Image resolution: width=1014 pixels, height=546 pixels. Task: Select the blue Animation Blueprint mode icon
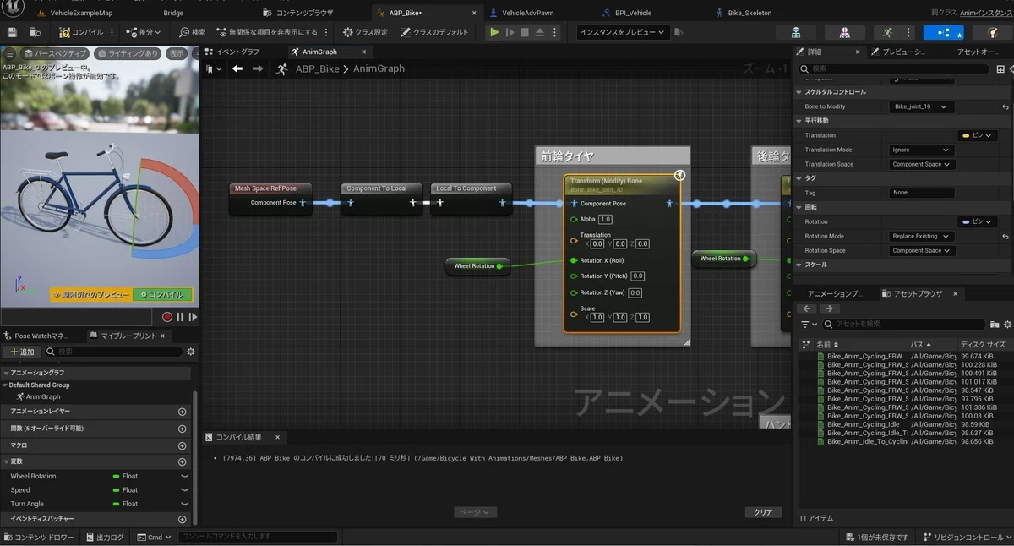pyautogui.click(x=943, y=32)
